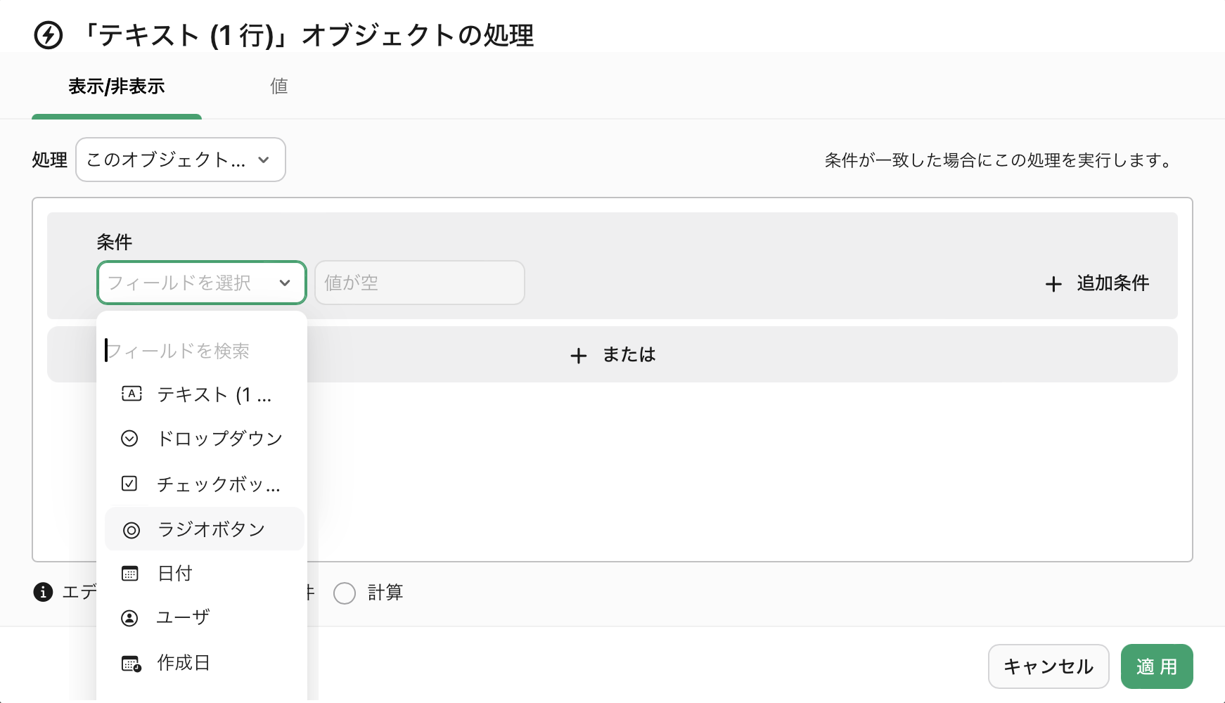1225x703 pixels.
Task: Expand the フィールドを選択 dropdown
Action: click(x=201, y=283)
